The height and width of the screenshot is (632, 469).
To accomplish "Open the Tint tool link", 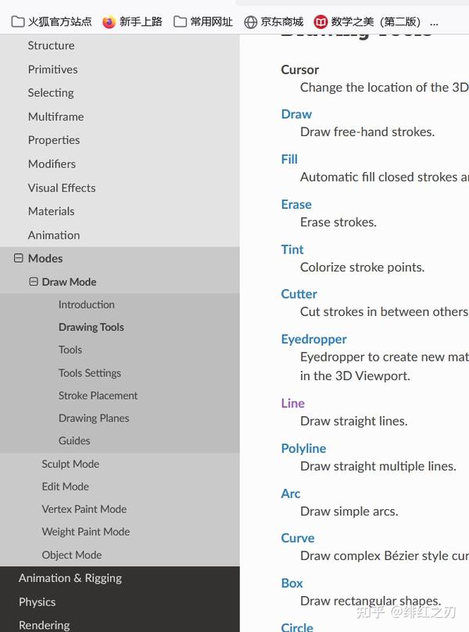I will (x=292, y=250).
